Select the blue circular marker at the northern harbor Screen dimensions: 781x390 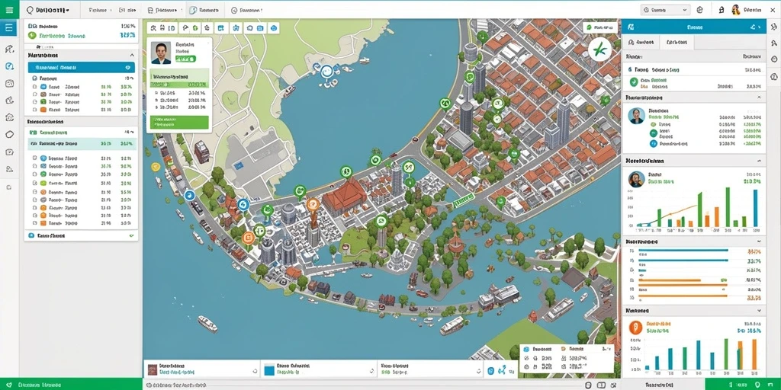tap(326, 72)
